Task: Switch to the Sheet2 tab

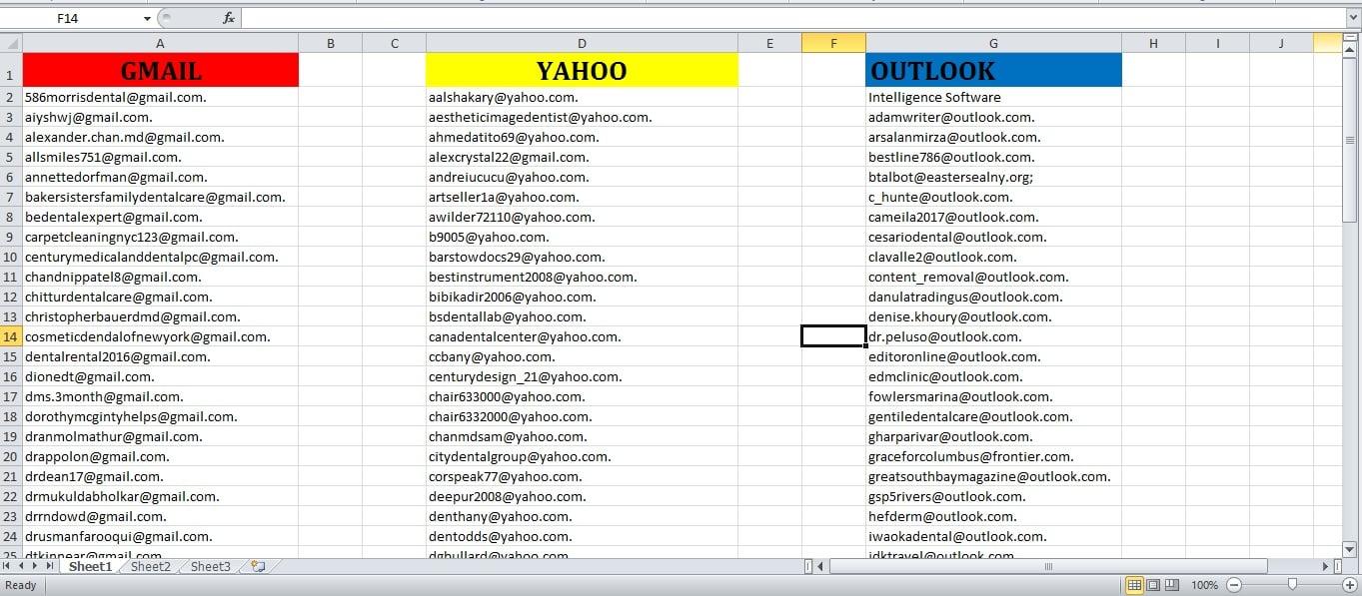Action: click(x=149, y=566)
